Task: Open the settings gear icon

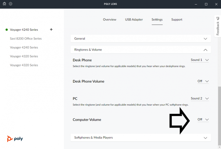Action: [x=11, y=4]
